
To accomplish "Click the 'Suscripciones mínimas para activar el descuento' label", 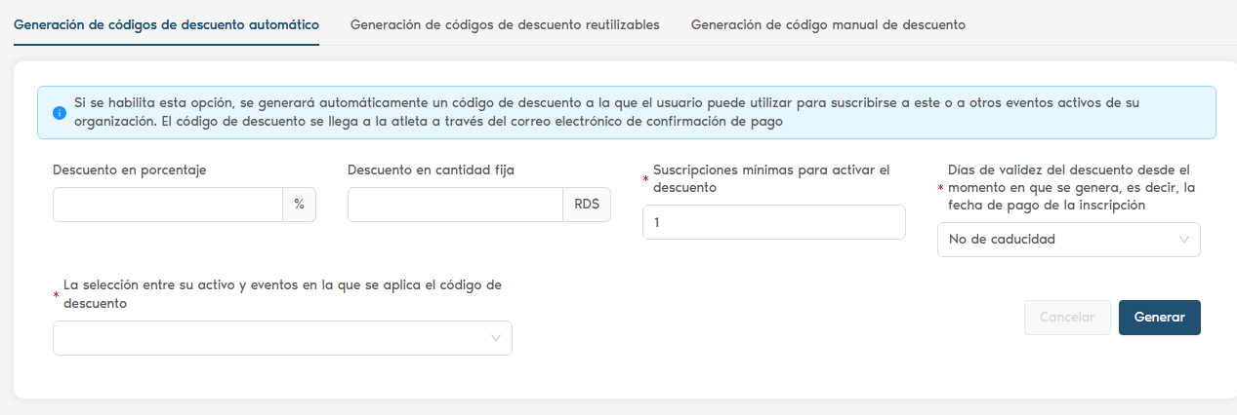I will [x=771, y=178].
